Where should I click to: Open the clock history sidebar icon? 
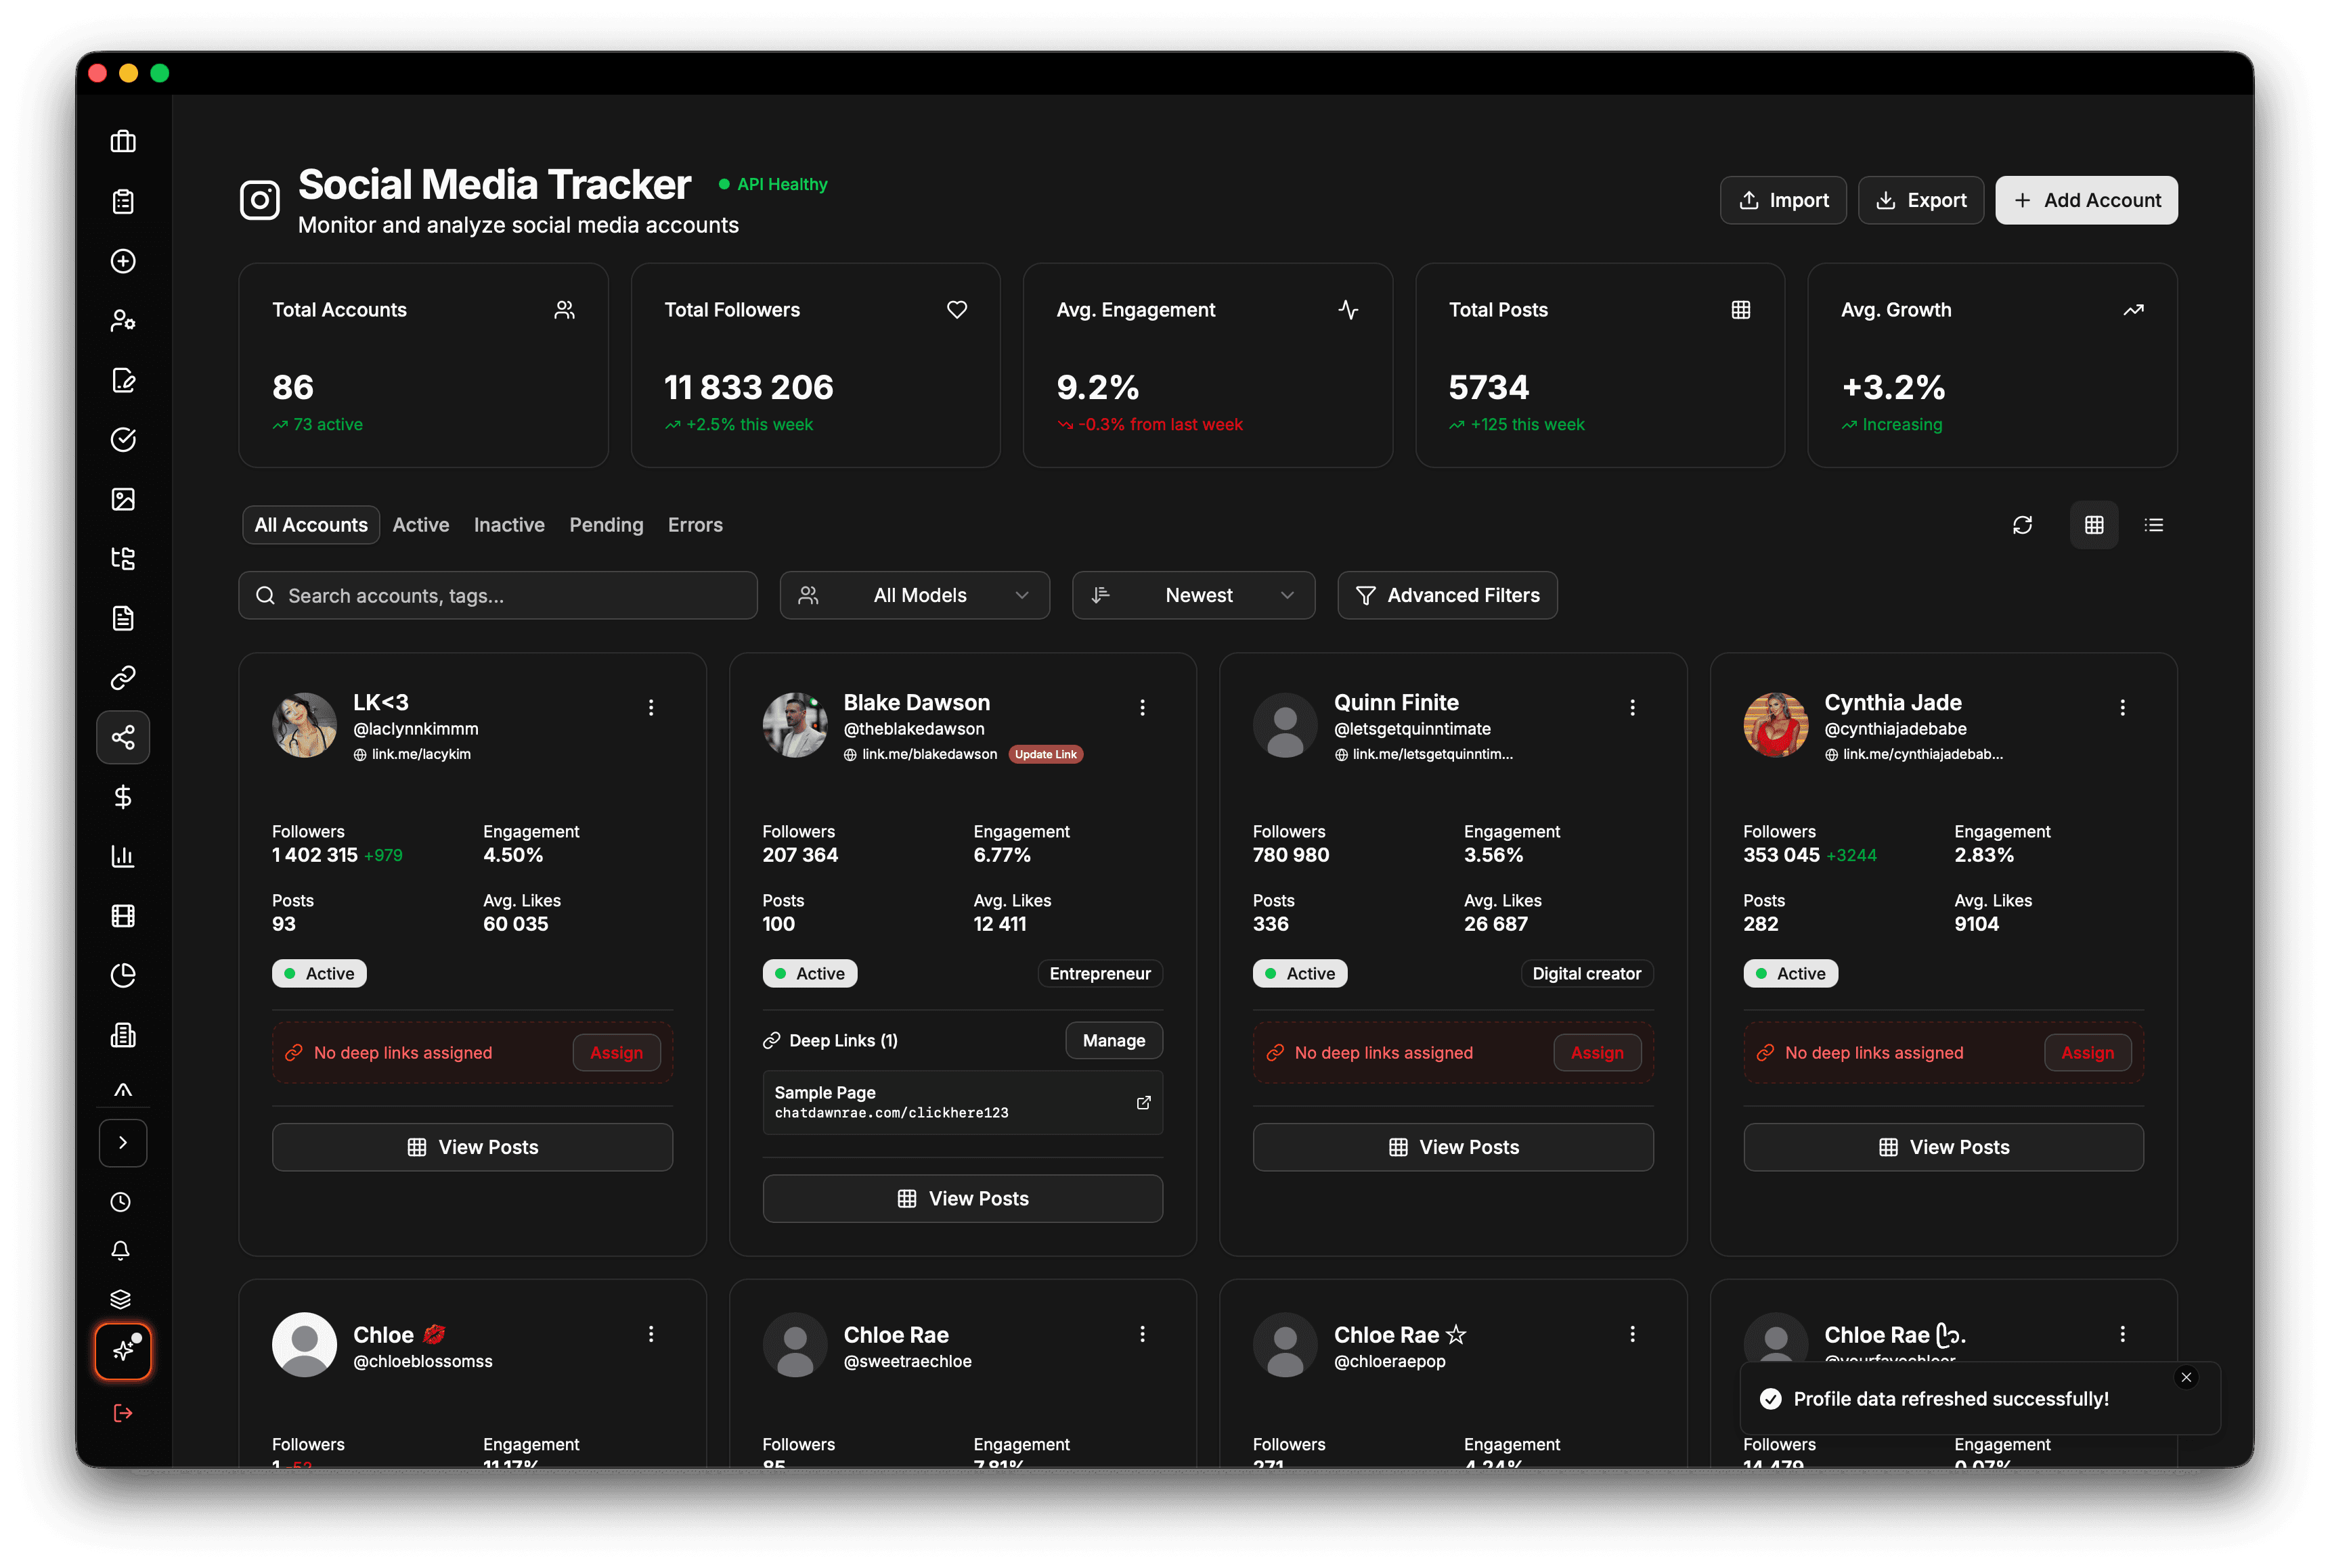[121, 1202]
